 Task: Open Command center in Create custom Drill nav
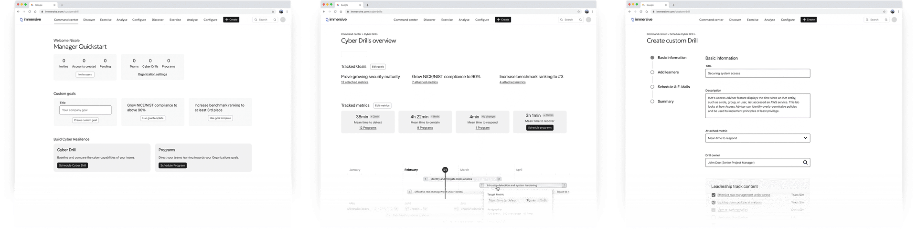(x=711, y=20)
